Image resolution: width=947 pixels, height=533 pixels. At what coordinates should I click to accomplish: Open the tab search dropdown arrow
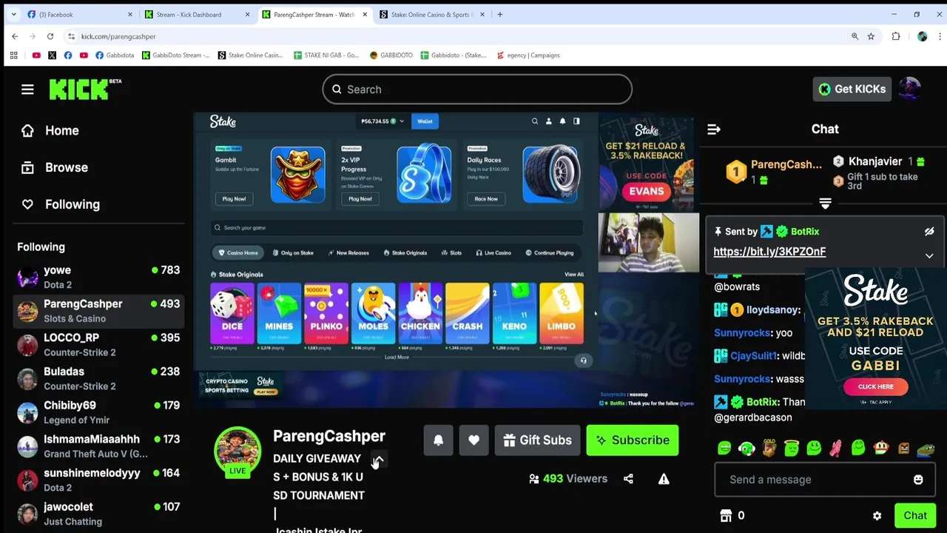tap(13, 14)
